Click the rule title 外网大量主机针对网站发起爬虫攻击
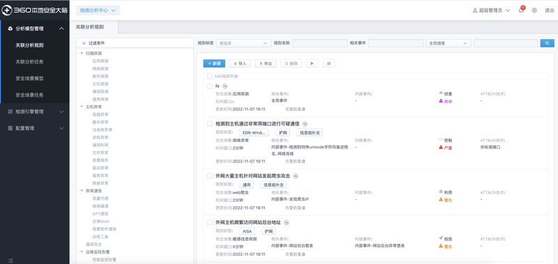Screen dimensions: 558x264 pos(252,176)
